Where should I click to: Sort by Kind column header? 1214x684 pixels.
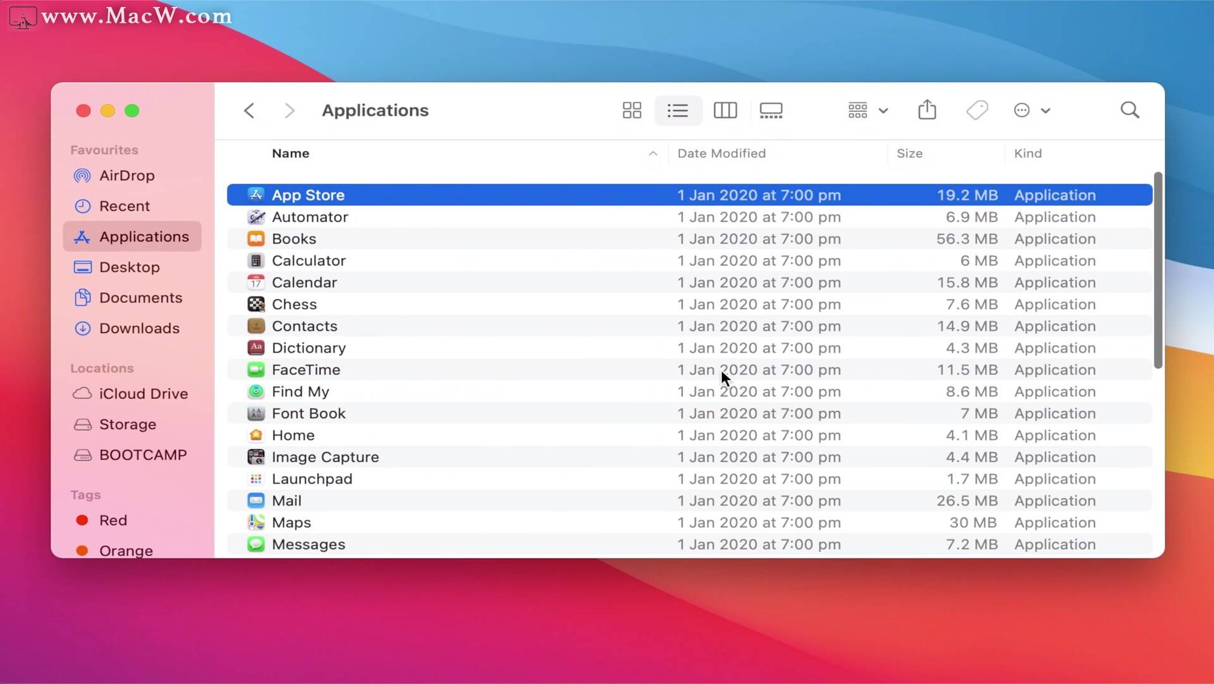point(1028,154)
